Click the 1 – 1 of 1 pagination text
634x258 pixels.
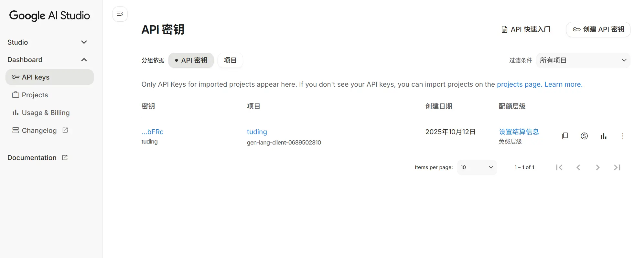(524, 167)
